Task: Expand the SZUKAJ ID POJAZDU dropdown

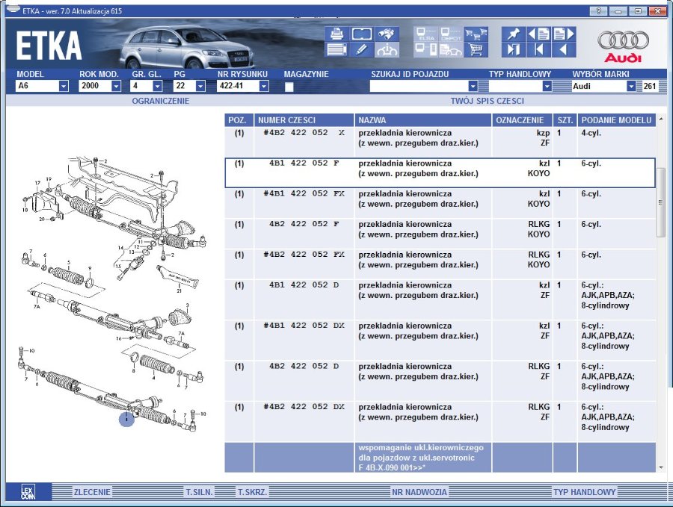Action: tap(473, 86)
